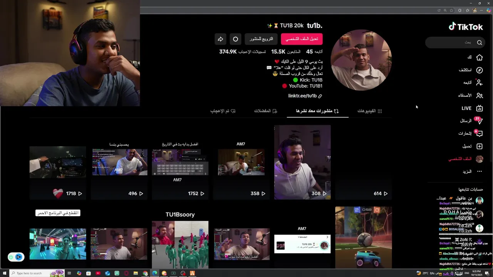Viewport: 493px width, 277px height.
Task: Open the Following item (أتابعه) in sidebar
Action: [x=473, y=83]
